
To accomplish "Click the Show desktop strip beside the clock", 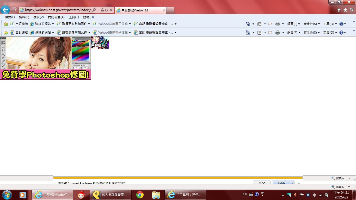I will (354, 195).
